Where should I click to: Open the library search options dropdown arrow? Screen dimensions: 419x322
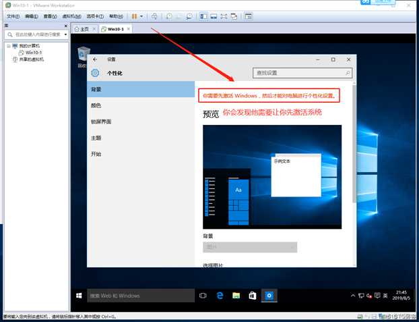pos(66,34)
